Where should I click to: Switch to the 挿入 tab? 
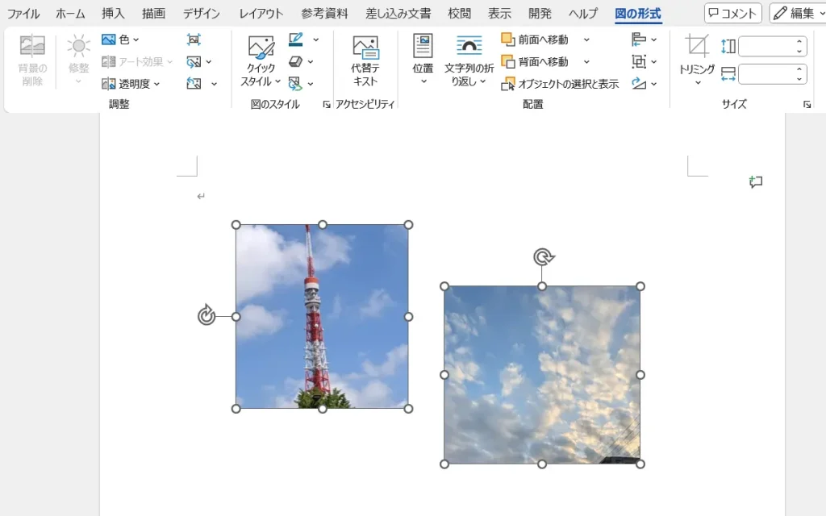(x=113, y=14)
